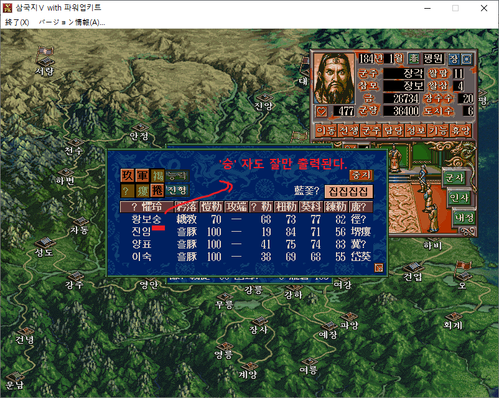
Task: Click the 練勒 column header
Action: click(x=336, y=207)
